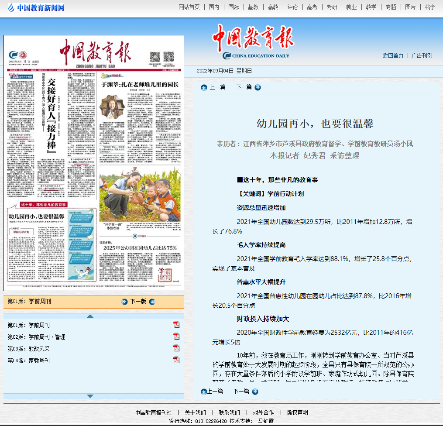Click the subheading 普惠水平大幅提升
This screenshot has width=443, height=426.
pyautogui.click(x=261, y=282)
